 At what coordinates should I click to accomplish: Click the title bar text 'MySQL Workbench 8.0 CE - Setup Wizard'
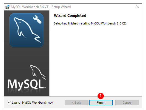[41, 7]
